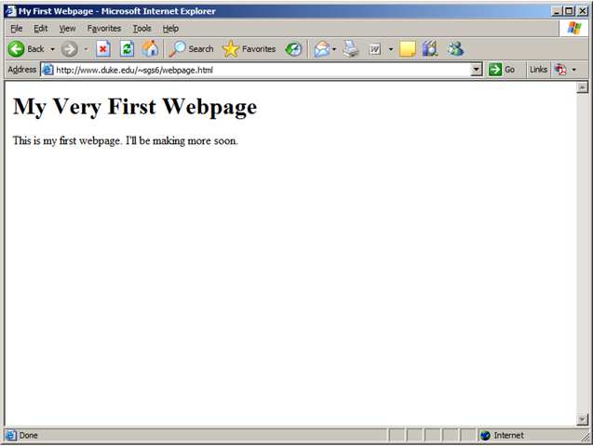Click the 'Done' status bar text

[28, 436]
